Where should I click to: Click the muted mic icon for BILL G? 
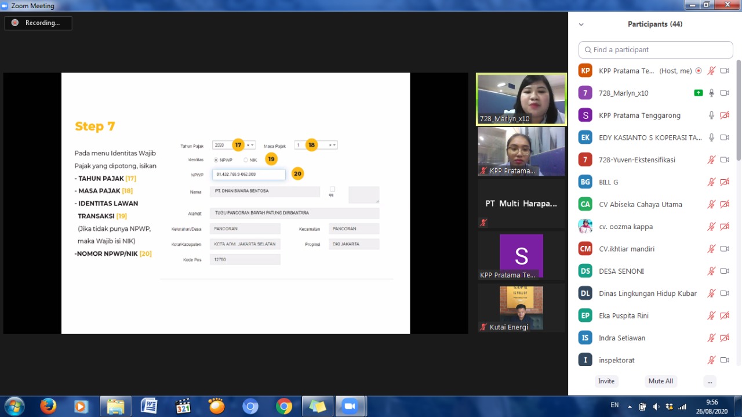[x=711, y=182]
